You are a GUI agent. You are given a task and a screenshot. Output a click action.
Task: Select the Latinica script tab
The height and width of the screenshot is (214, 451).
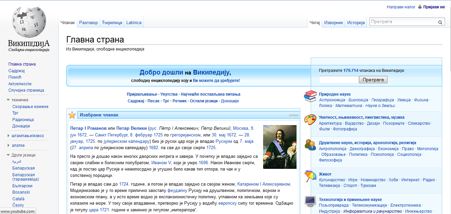tap(134, 22)
